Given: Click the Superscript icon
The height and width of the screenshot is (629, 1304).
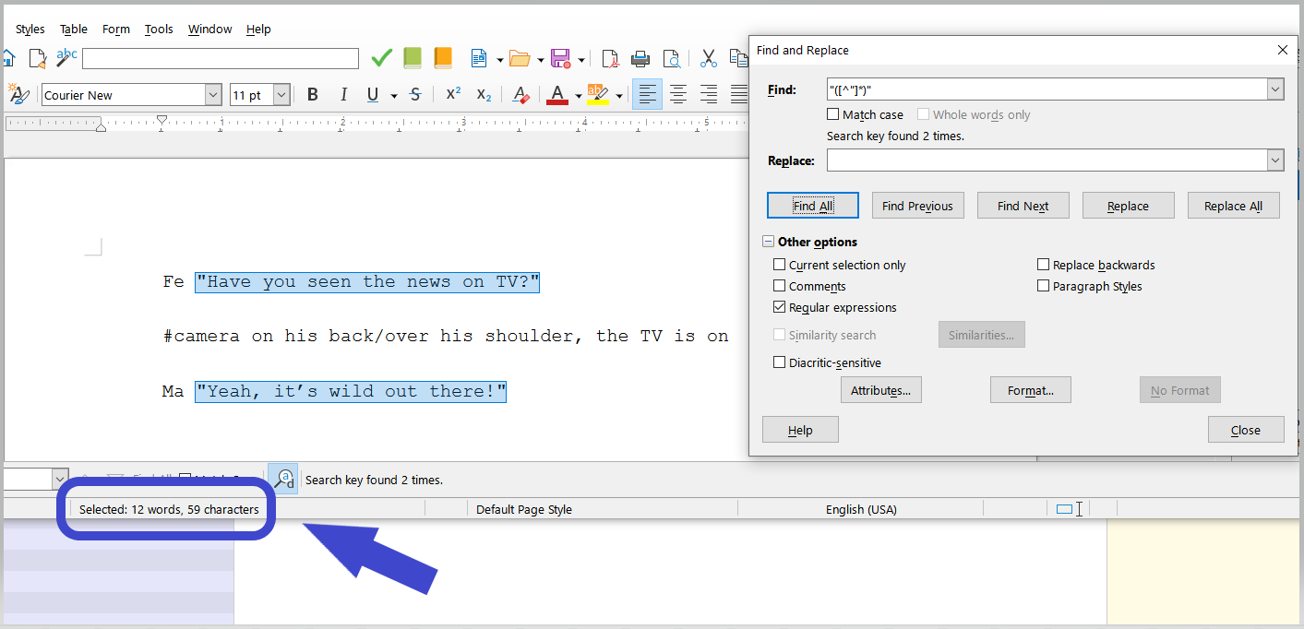Looking at the screenshot, I should 453,95.
